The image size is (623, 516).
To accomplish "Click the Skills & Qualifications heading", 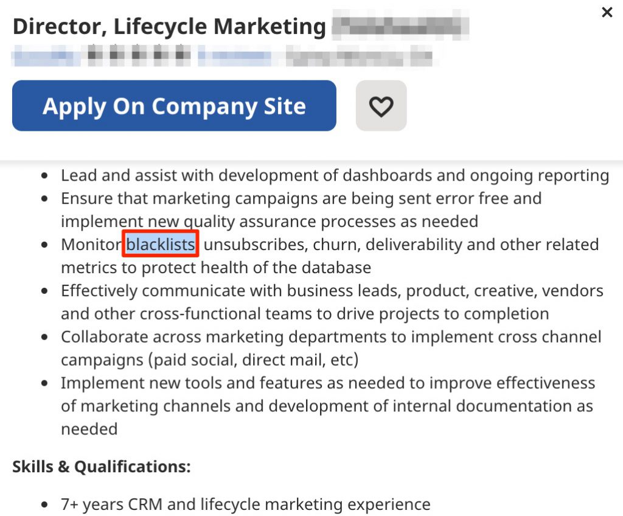I will click(102, 466).
